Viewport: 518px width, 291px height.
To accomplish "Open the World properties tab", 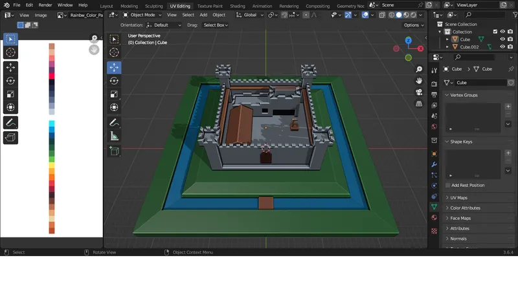I will 434,127.
